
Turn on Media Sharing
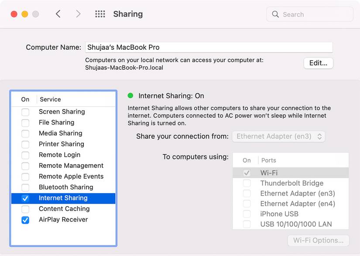tap(25, 133)
